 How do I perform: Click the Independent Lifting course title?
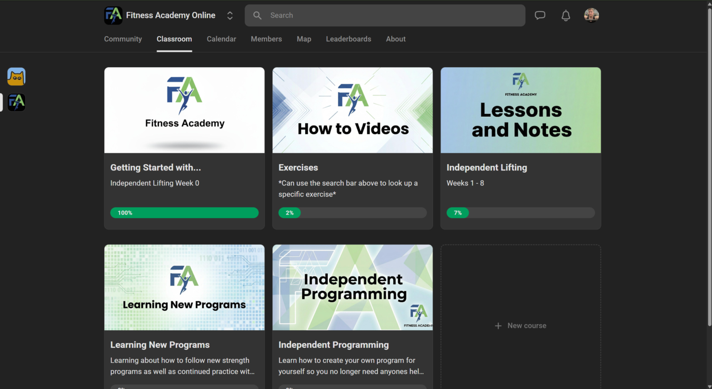(487, 168)
